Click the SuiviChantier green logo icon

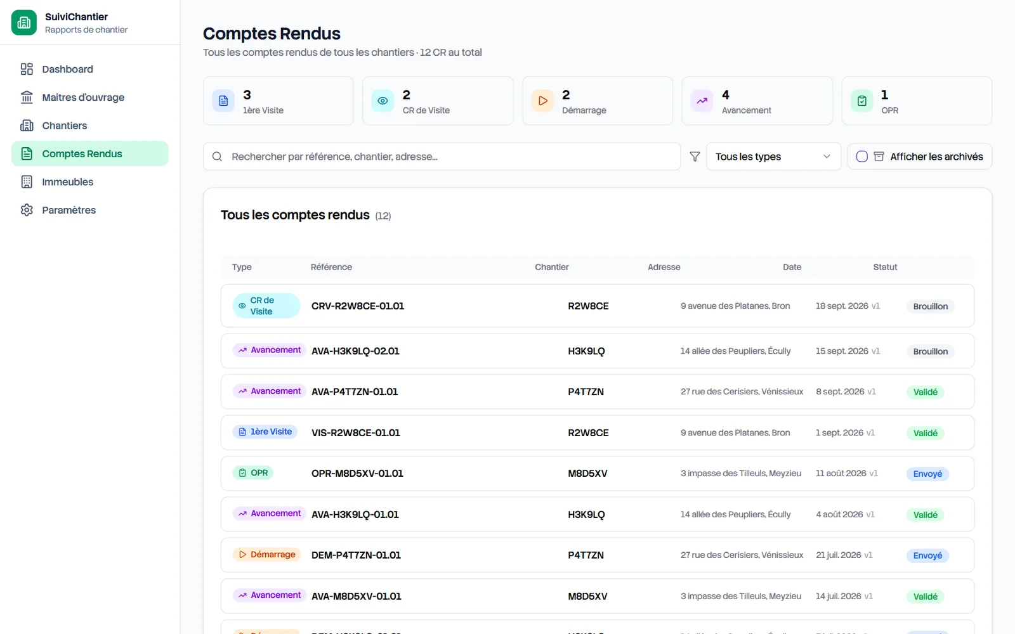tap(24, 23)
